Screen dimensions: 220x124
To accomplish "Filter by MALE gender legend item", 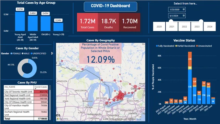I will 25,53.
